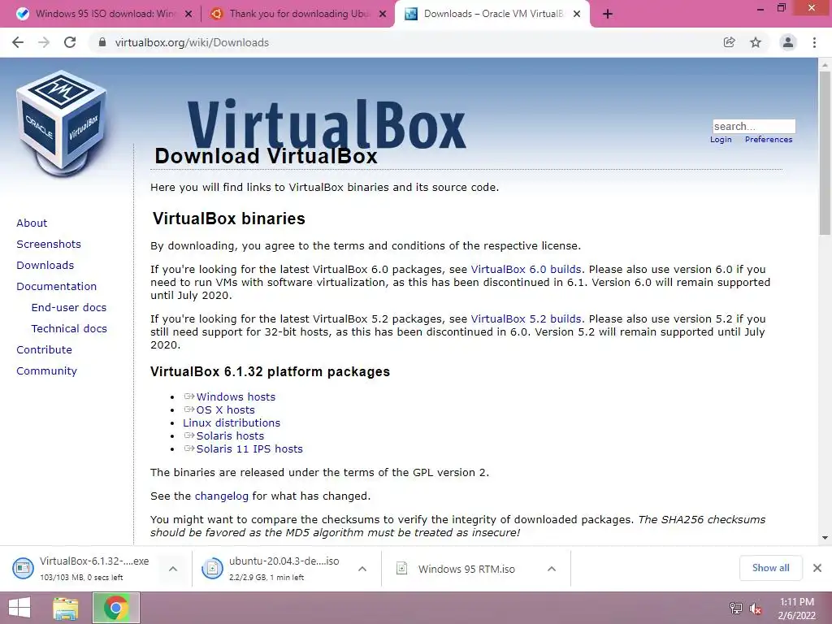Bookmark this page with the star
832x624 pixels.
tap(756, 42)
